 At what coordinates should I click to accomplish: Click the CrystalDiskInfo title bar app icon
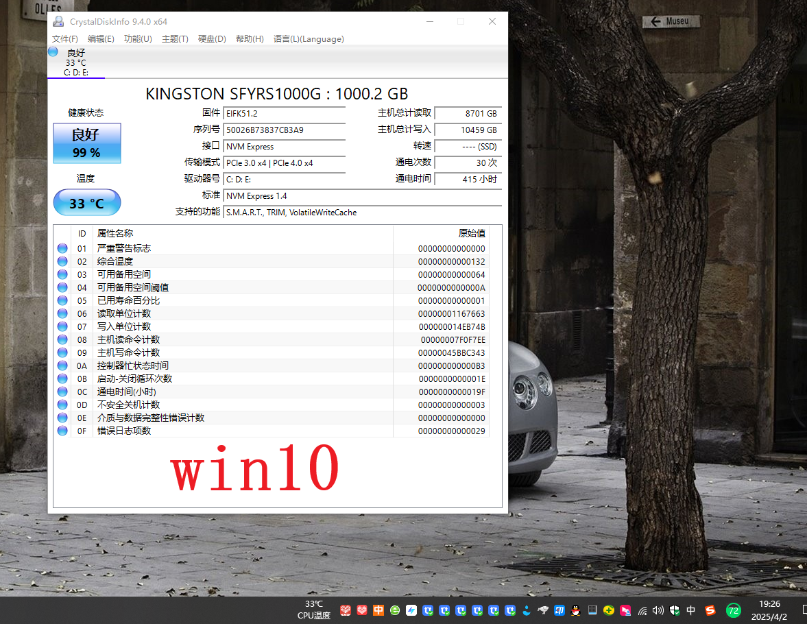click(58, 21)
